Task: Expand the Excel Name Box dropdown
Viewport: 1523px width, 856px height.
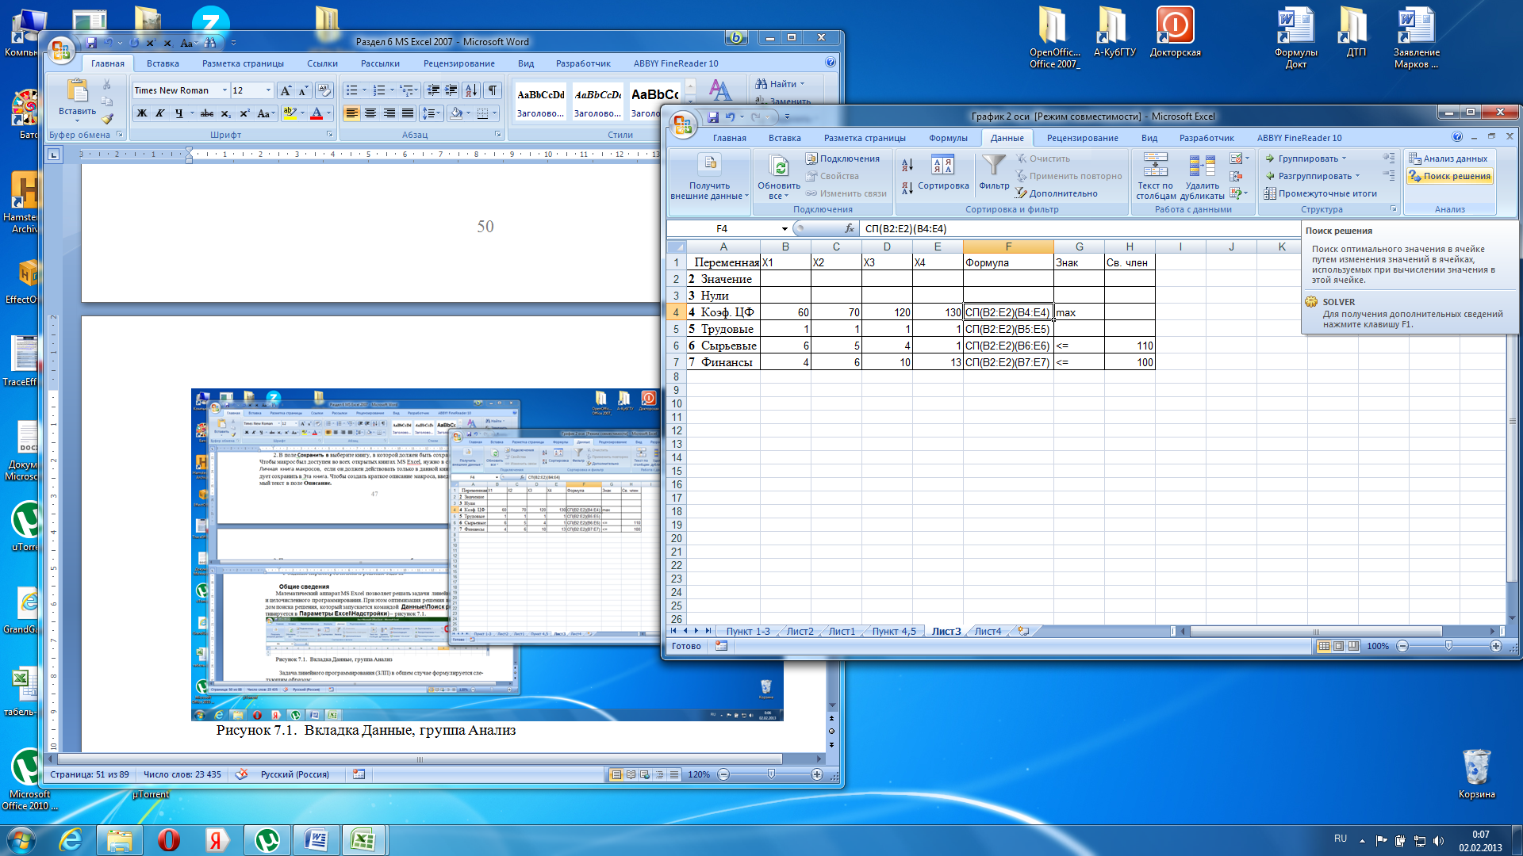Action: click(x=784, y=229)
